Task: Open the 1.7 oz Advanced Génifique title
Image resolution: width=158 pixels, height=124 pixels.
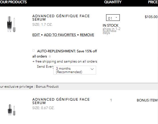Action: [61, 18]
